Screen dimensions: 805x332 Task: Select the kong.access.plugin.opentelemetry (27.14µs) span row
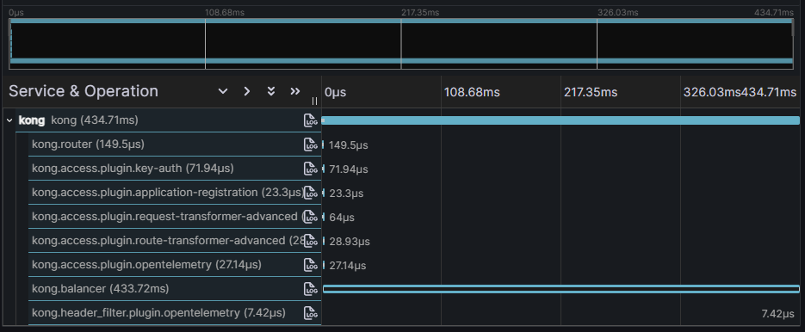175,265
